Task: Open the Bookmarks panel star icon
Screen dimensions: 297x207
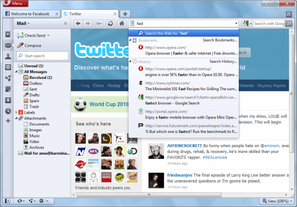Action: point(8,34)
